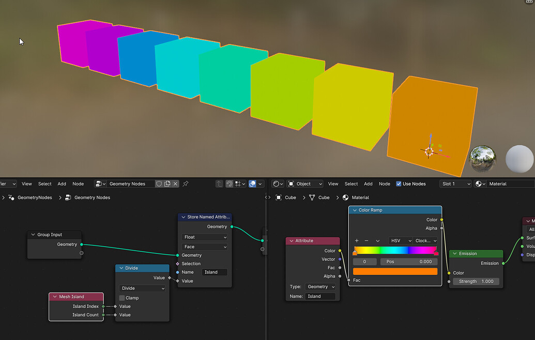Click the active stop index field 0
This screenshot has width=535, height=340.
coord(365,261)
